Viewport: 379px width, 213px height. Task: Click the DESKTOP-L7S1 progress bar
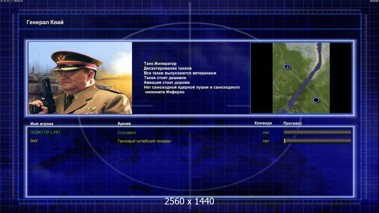click(x=317, y=132)
